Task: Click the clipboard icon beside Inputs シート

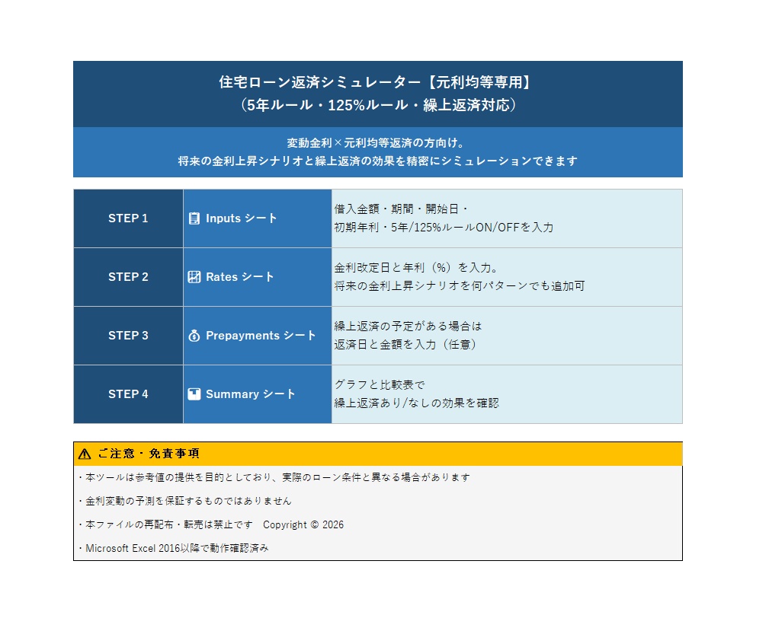Action: point(194,218)
